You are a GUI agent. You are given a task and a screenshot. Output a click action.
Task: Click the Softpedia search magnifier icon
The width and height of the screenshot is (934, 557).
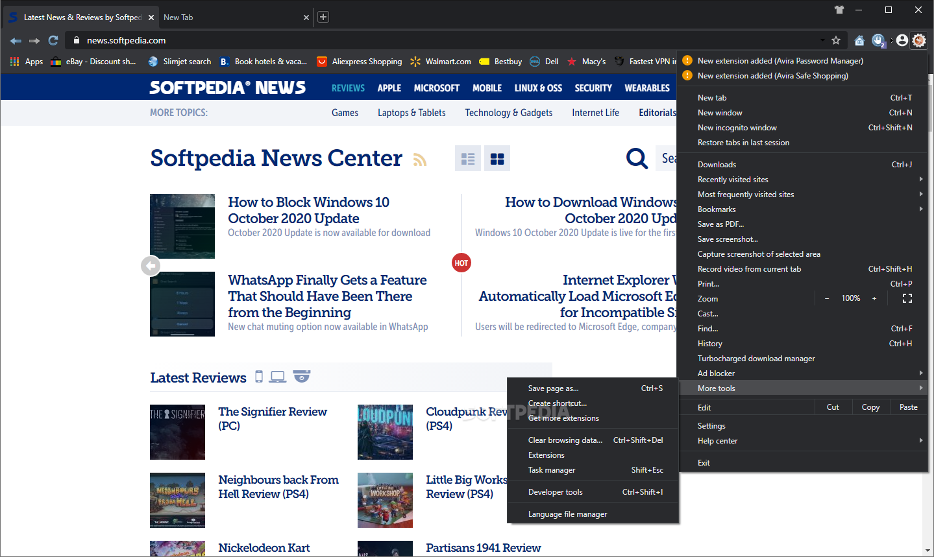click(637, 158)
